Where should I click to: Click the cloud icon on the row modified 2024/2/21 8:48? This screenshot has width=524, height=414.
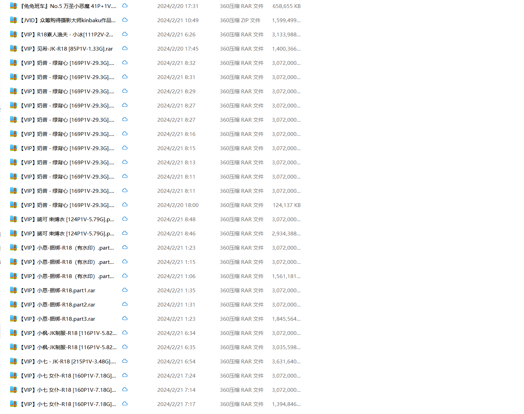(x=125, y=219)
